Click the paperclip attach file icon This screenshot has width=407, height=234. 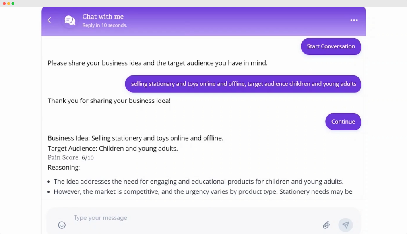tap(326, 225)
